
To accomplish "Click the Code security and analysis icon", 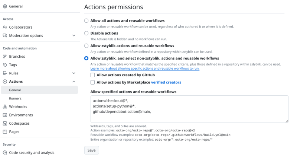I will coord(5,153).
